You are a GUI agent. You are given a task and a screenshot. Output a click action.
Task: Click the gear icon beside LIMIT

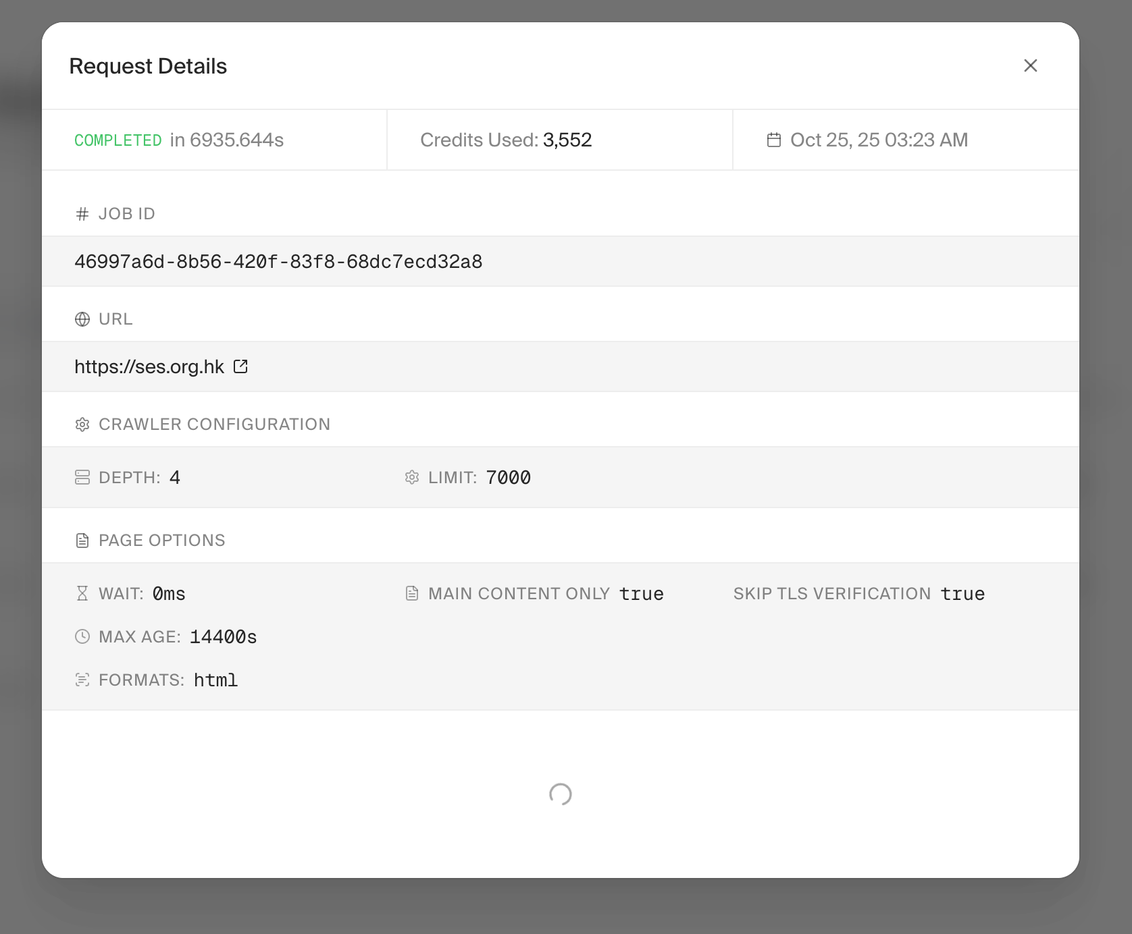412,477
